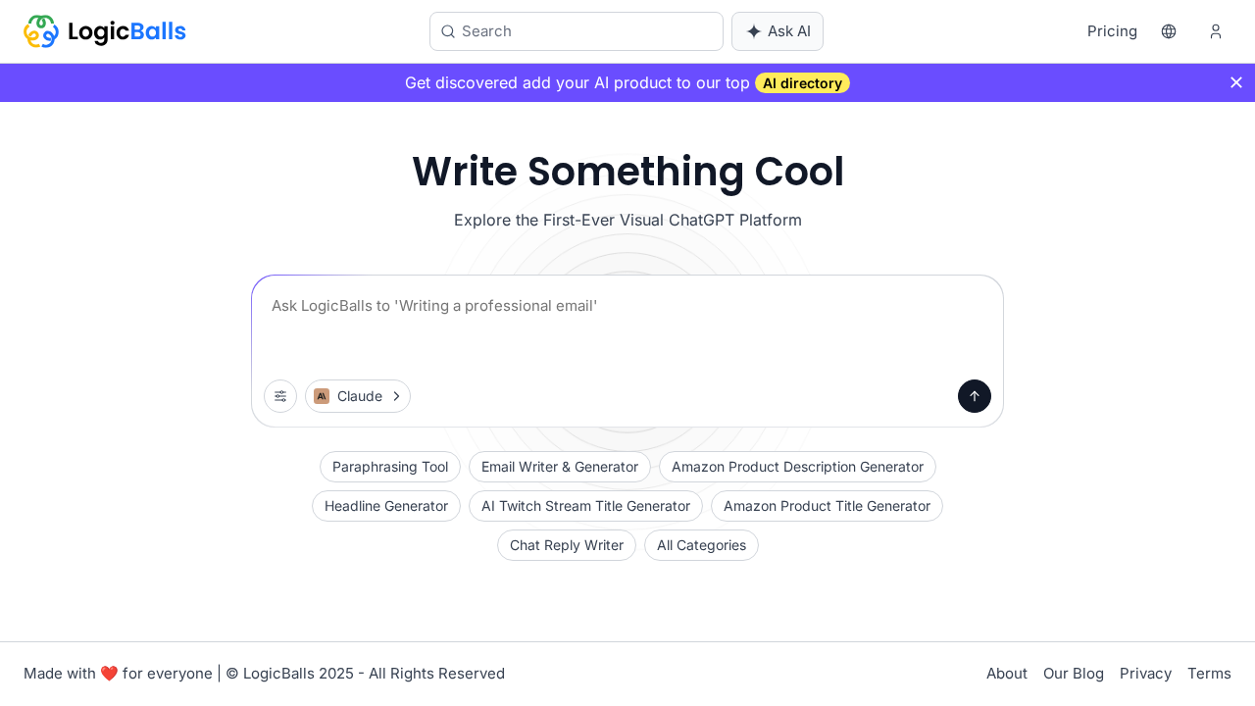Viewport: 1255px width, 706px height.
Task: Open the language globe selector
Action: click(1169, 31)
